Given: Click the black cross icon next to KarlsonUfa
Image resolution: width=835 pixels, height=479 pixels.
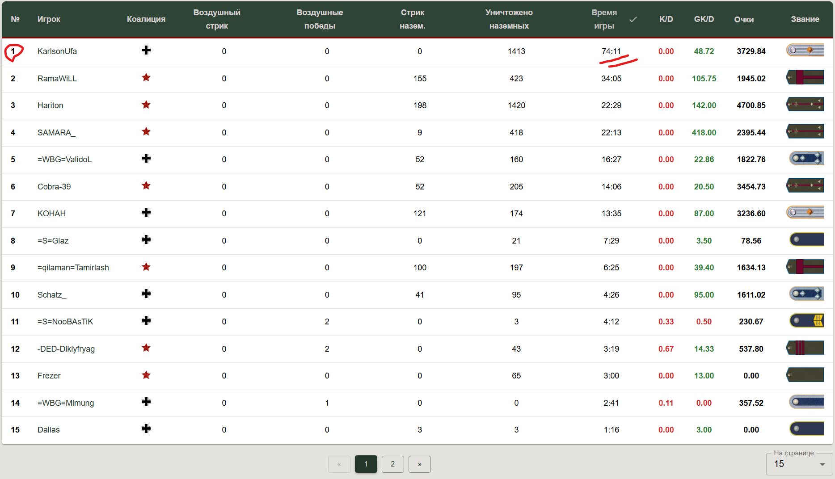Looking at the screenshot, I should pos(146,50).
